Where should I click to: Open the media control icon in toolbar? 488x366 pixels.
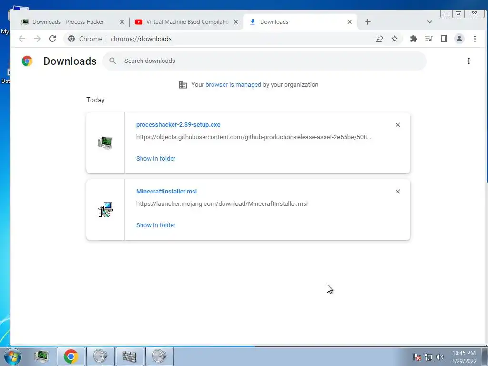(428, 39)
